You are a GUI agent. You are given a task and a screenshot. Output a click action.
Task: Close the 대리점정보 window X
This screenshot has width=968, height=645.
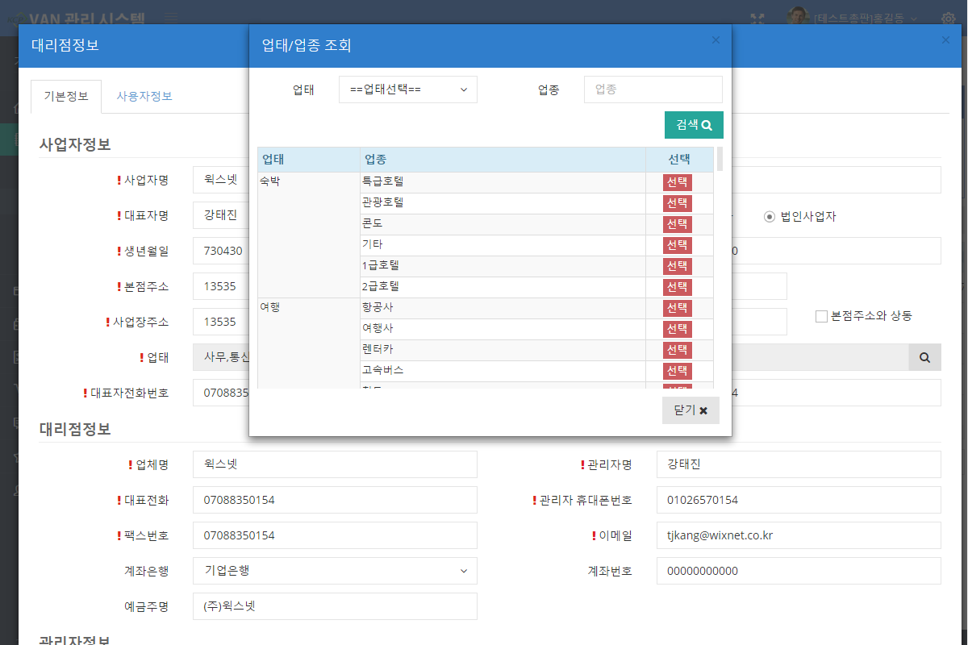pos(946,40)
